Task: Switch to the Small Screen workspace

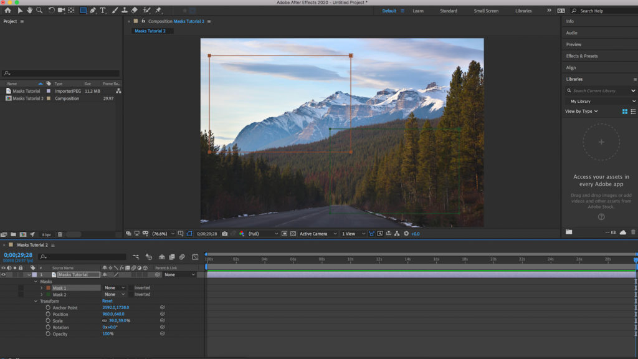Action: point(486,11)
